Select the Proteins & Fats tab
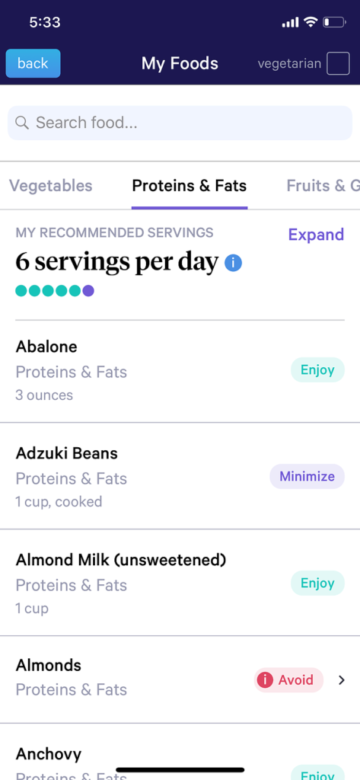Screen dimensions: 360x780 pyautogui.click(x=190, y=186)
